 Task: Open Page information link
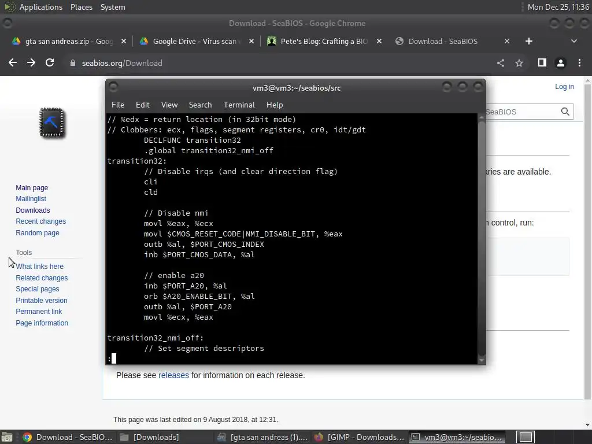[x=42, y=323]
